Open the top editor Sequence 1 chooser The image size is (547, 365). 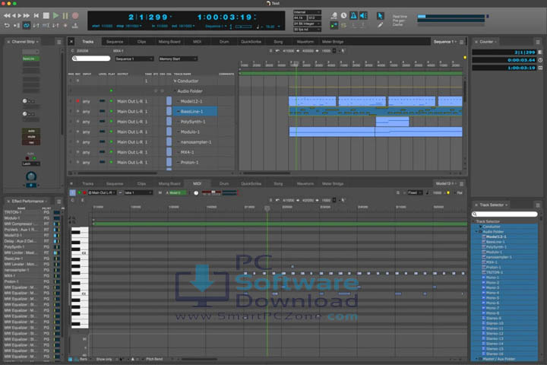click(x=444, y=42)
